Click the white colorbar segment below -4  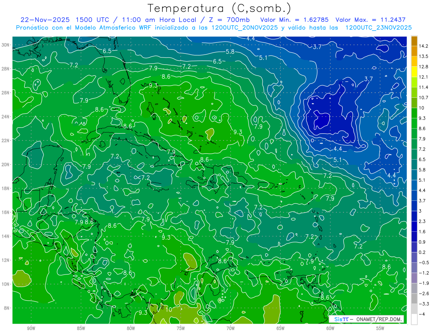[414, 319]
